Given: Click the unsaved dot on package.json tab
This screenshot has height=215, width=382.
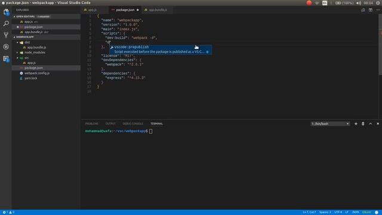Looking at the screenshot, I should coord(138,10).
